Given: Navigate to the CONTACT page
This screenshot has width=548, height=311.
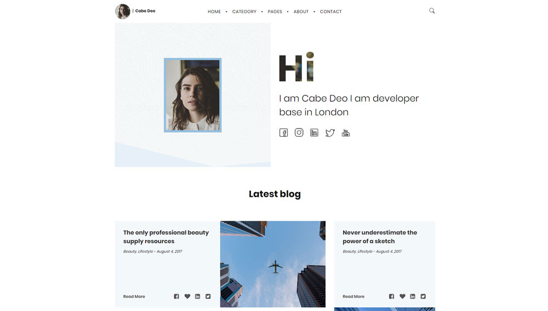Looking at the screenshot, I should pos(331,11).
